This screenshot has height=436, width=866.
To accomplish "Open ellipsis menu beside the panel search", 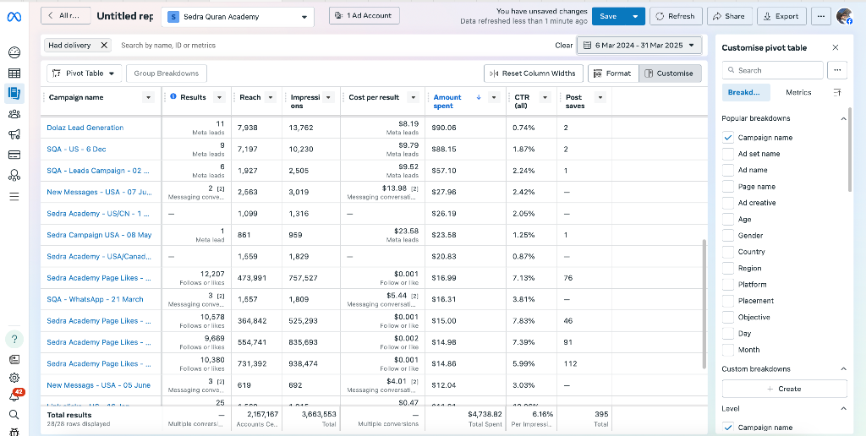I will coord(838,70).
